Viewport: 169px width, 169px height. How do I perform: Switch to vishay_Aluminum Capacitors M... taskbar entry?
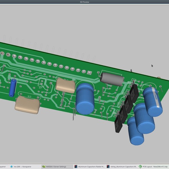[122, 167]
